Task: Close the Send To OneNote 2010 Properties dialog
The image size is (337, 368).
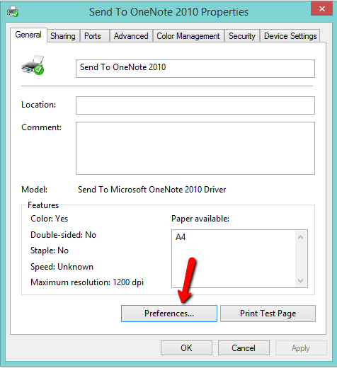Action: [321, 9]
